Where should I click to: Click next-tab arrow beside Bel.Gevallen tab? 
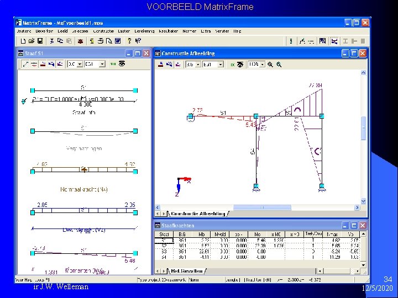click(x=164, y=271)
